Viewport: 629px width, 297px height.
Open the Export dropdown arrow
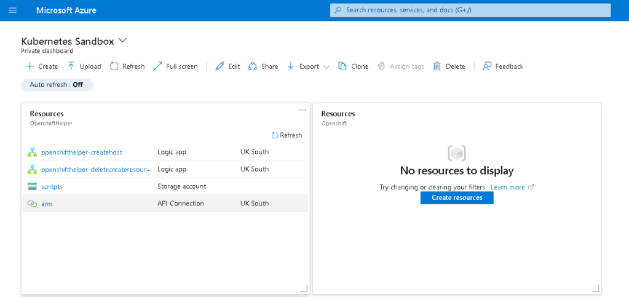[x=326, y=67]
